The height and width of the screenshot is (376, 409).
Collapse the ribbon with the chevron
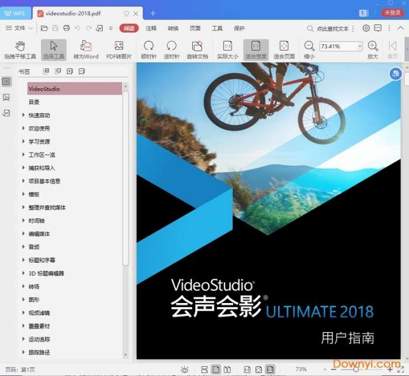pos(400,28)
